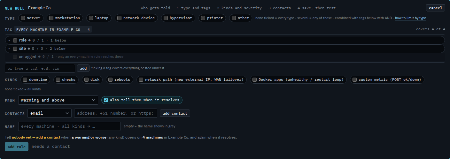The height and width of the screenshot is (159, 450).
Task: Open the severity dropdown showing warning and above
Action: pos(58,100)
